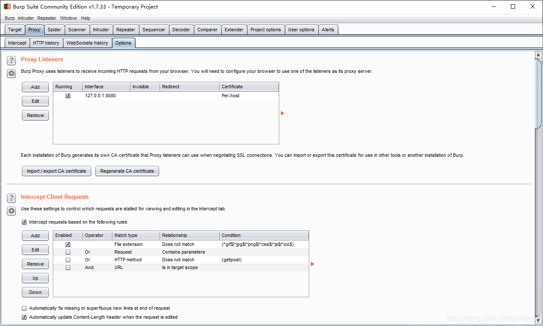Click the Match type column header

click(x=136, y=235)
